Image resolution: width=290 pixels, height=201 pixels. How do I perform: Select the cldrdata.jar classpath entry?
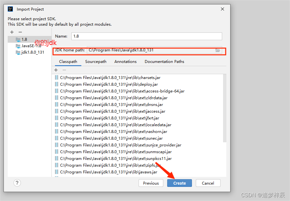point(137,98)
